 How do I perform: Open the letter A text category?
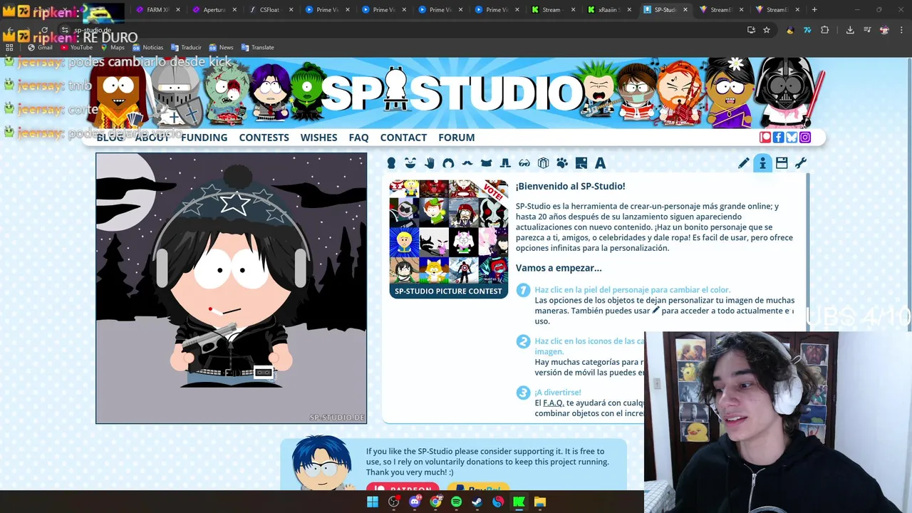coord(601,163)
